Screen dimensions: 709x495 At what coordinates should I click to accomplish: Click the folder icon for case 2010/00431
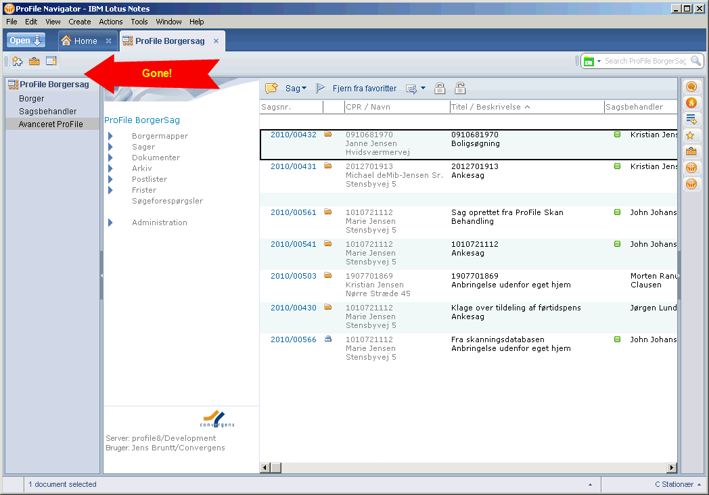(x=328, y=166)
